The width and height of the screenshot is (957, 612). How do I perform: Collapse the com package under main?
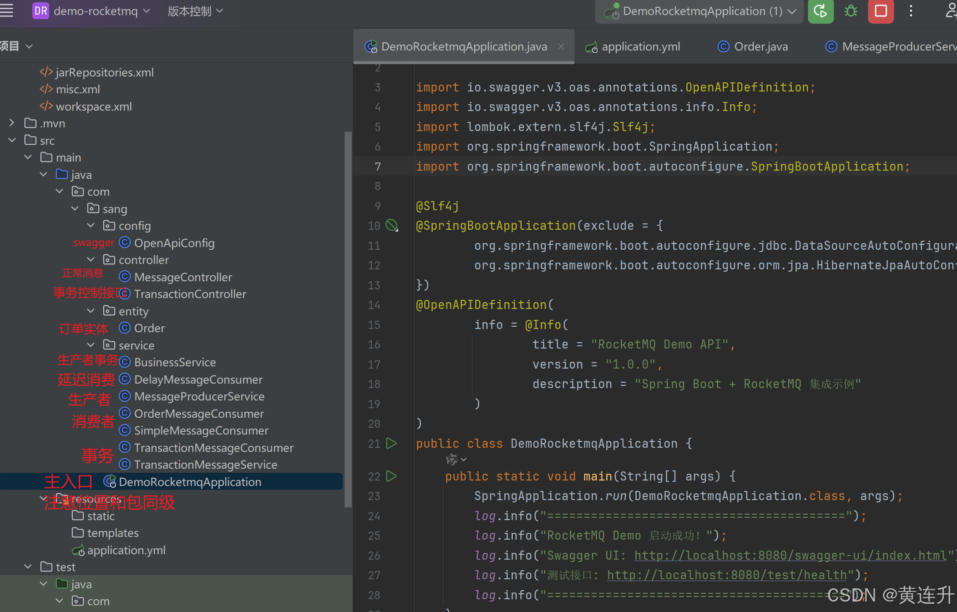click(60, 191)
